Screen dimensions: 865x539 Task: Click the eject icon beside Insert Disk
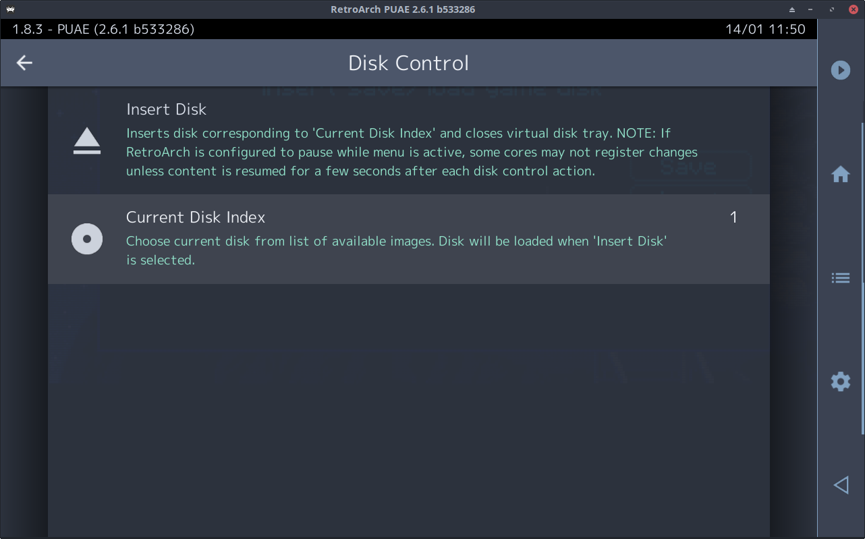(x=87, y=142)
